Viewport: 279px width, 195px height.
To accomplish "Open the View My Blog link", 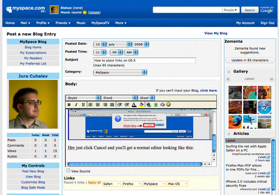I will (x=216, y=33).
